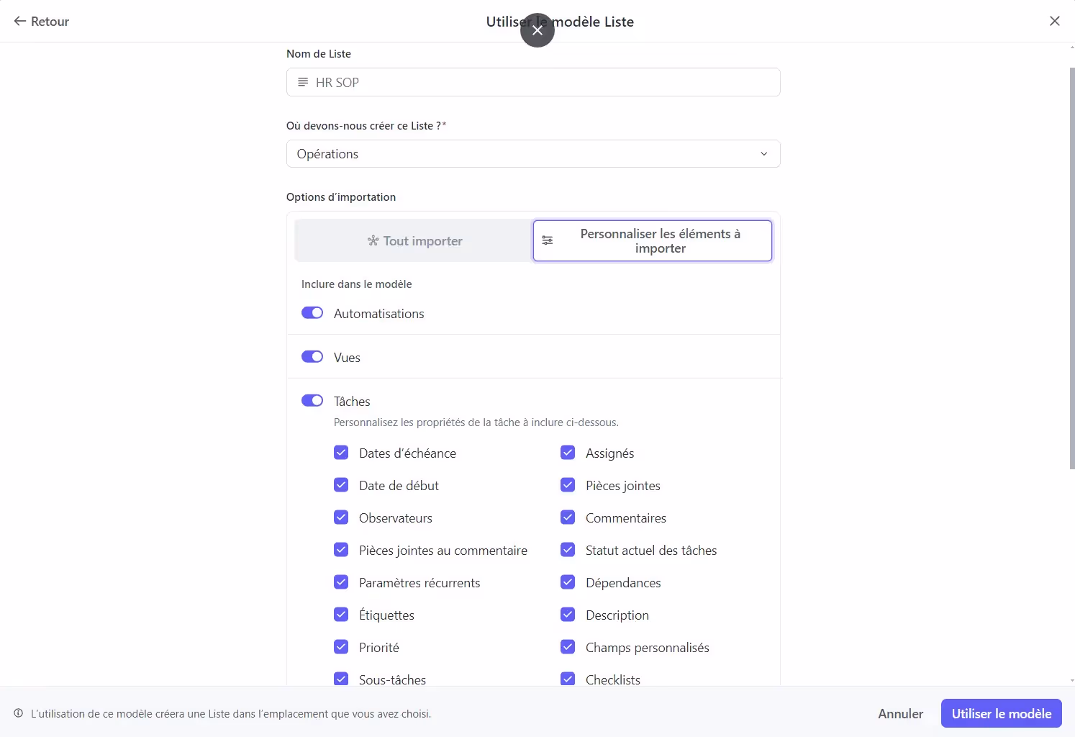Uncheck Dates d'échéance

(341, 452)
